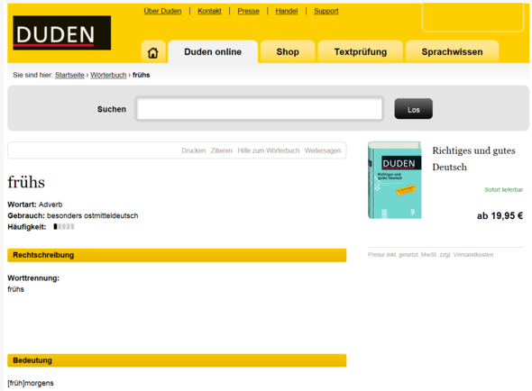The height and width of the screenshot is (391, 532).
Task: Open the Kontakt link
Action: coord(209,11)
